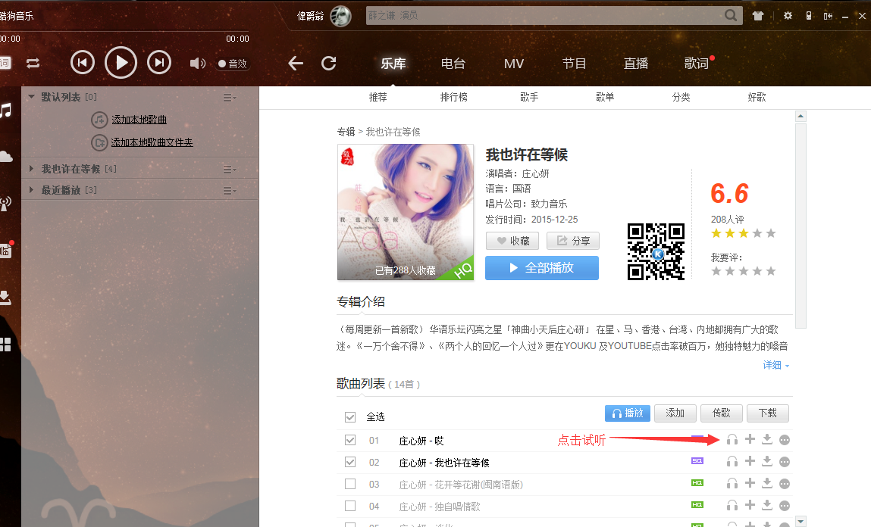Select the 排行榜 sub-tab

pyautogui.click(x=454, y=97)
